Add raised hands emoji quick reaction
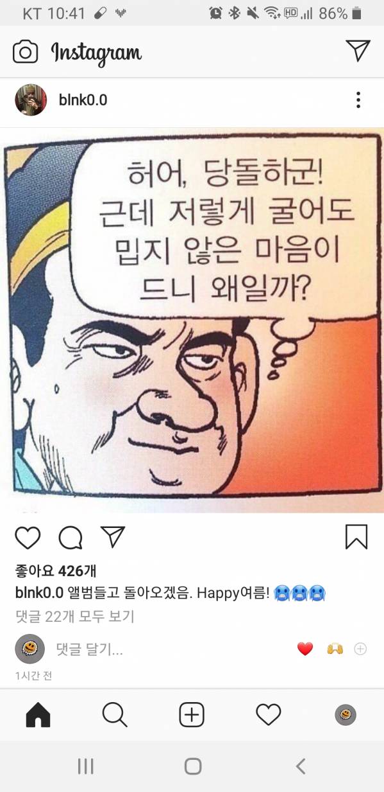This screenshot has height=792, width=384. (x=335, y=649)
